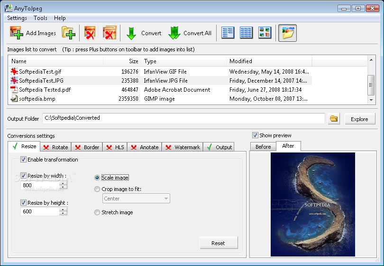
Task: Sort list by Type column header
Action: 184,61
